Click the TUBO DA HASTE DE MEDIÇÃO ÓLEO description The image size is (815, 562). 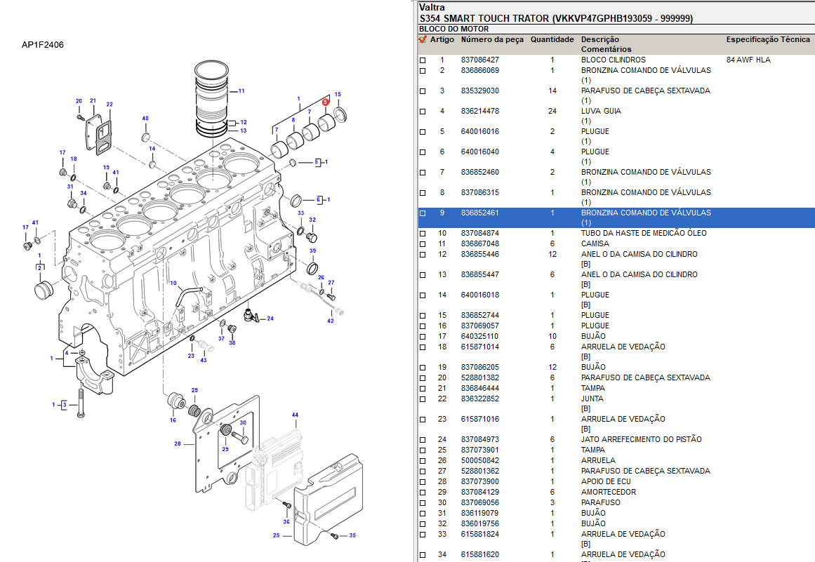click(644, 233)
